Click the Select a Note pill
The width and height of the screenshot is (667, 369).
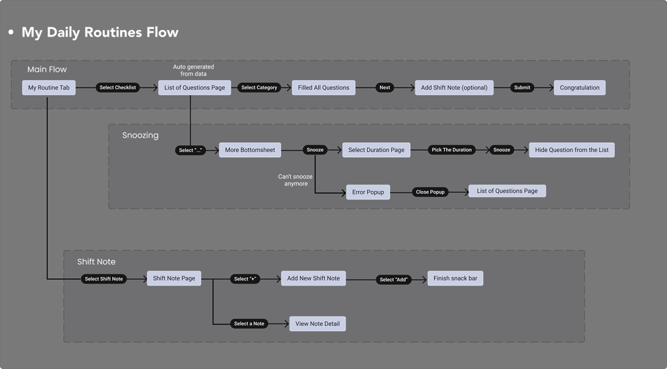tap(249, 323)
